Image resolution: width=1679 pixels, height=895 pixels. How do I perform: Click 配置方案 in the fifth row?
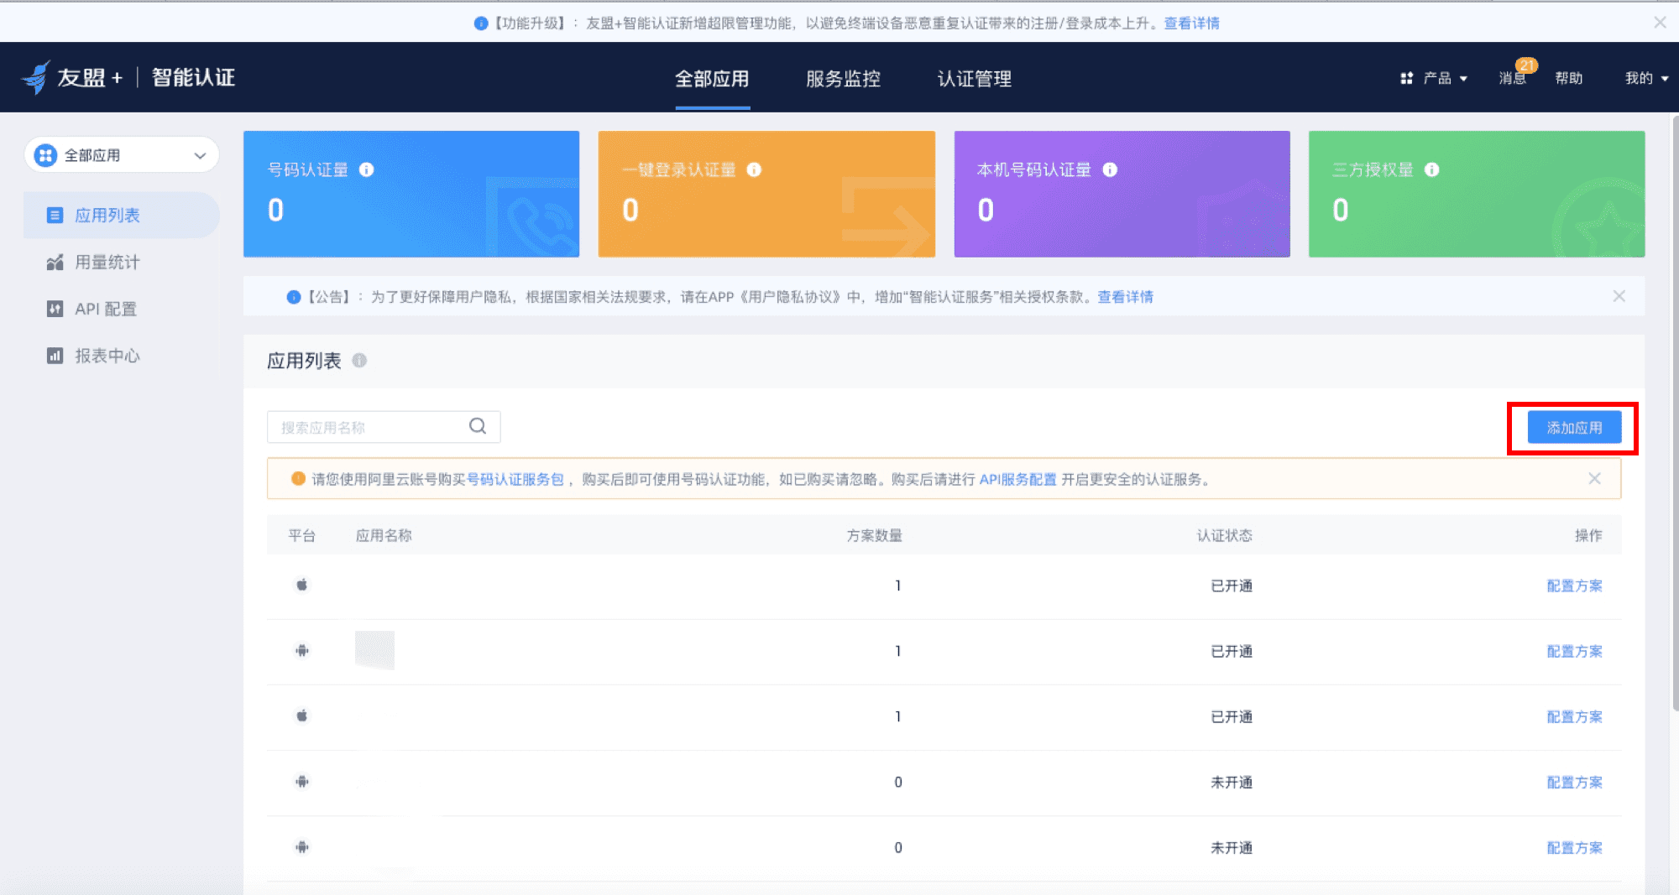coord(1574,847)
